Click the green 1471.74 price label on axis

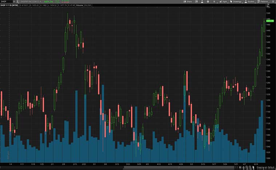(x=270, y=21)
